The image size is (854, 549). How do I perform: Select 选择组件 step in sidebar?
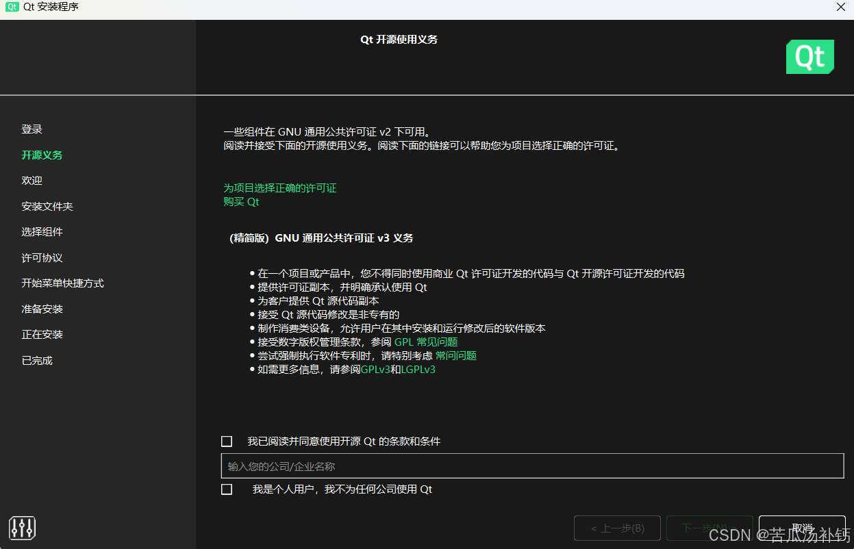click(x=42, y=231)
